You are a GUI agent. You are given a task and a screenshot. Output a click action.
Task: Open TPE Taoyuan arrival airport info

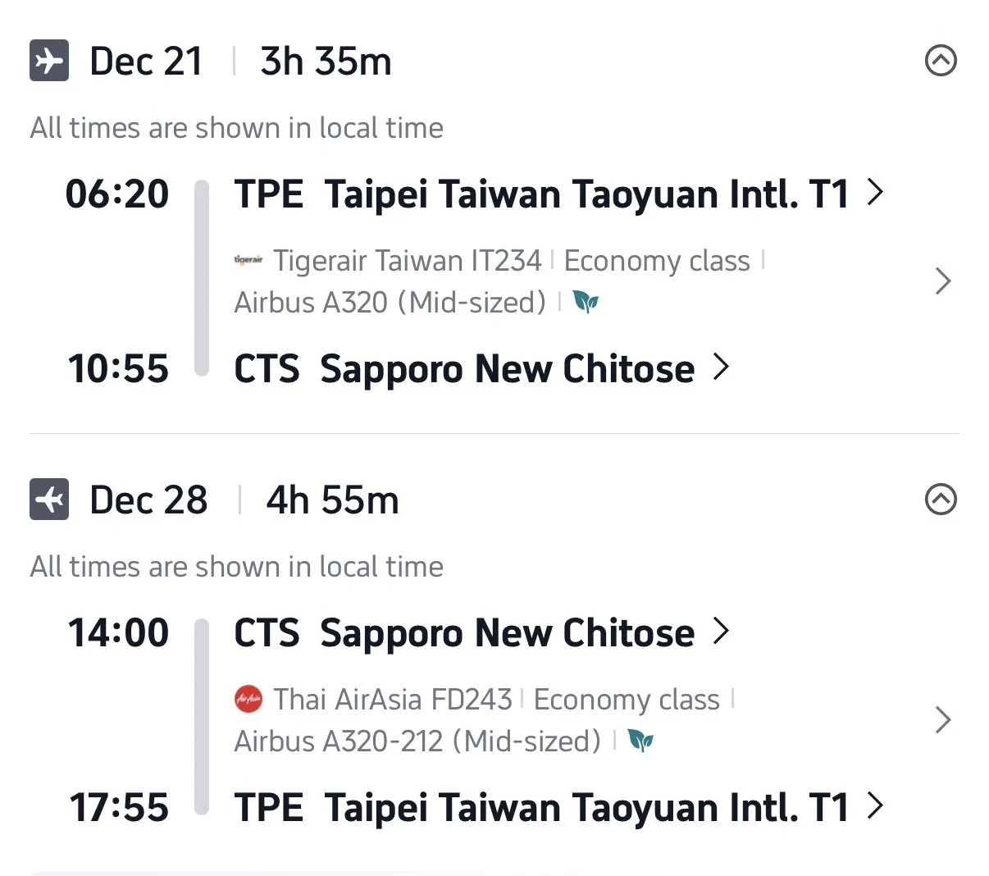559,807
